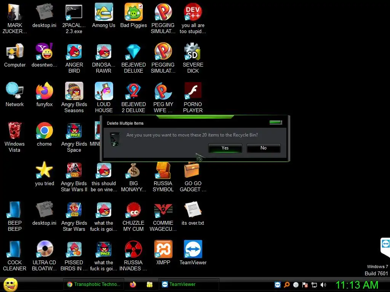The width and height of the screenshot is (390, 292).
Task: Select the chome Chrome icon
Action: [44, 134]
